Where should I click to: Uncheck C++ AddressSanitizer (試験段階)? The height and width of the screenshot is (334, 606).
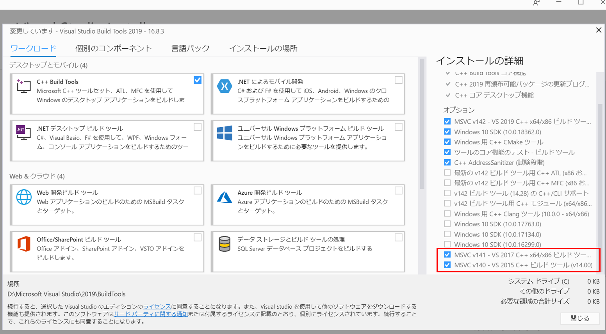pyautogui.click(x=447, y=162)
